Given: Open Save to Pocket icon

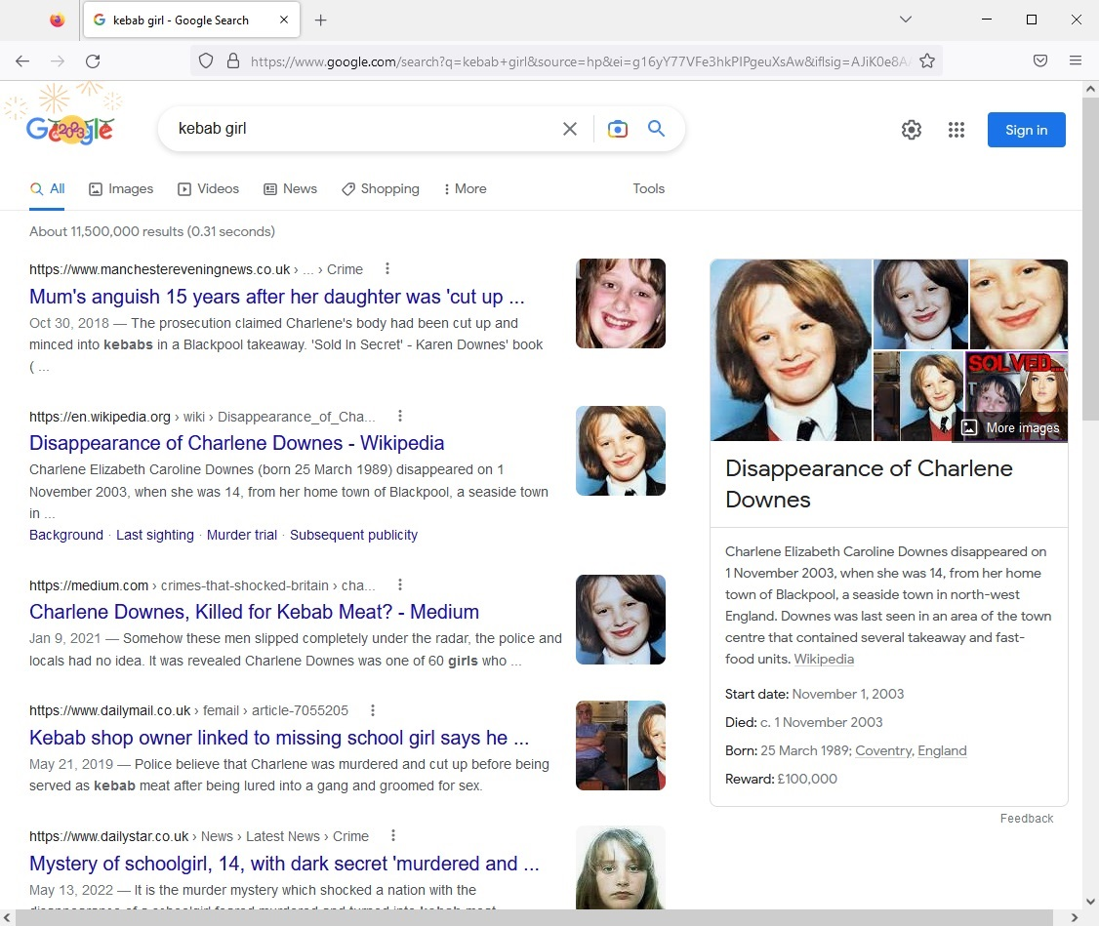Looking at the screenshot, I should (1040, 60).
